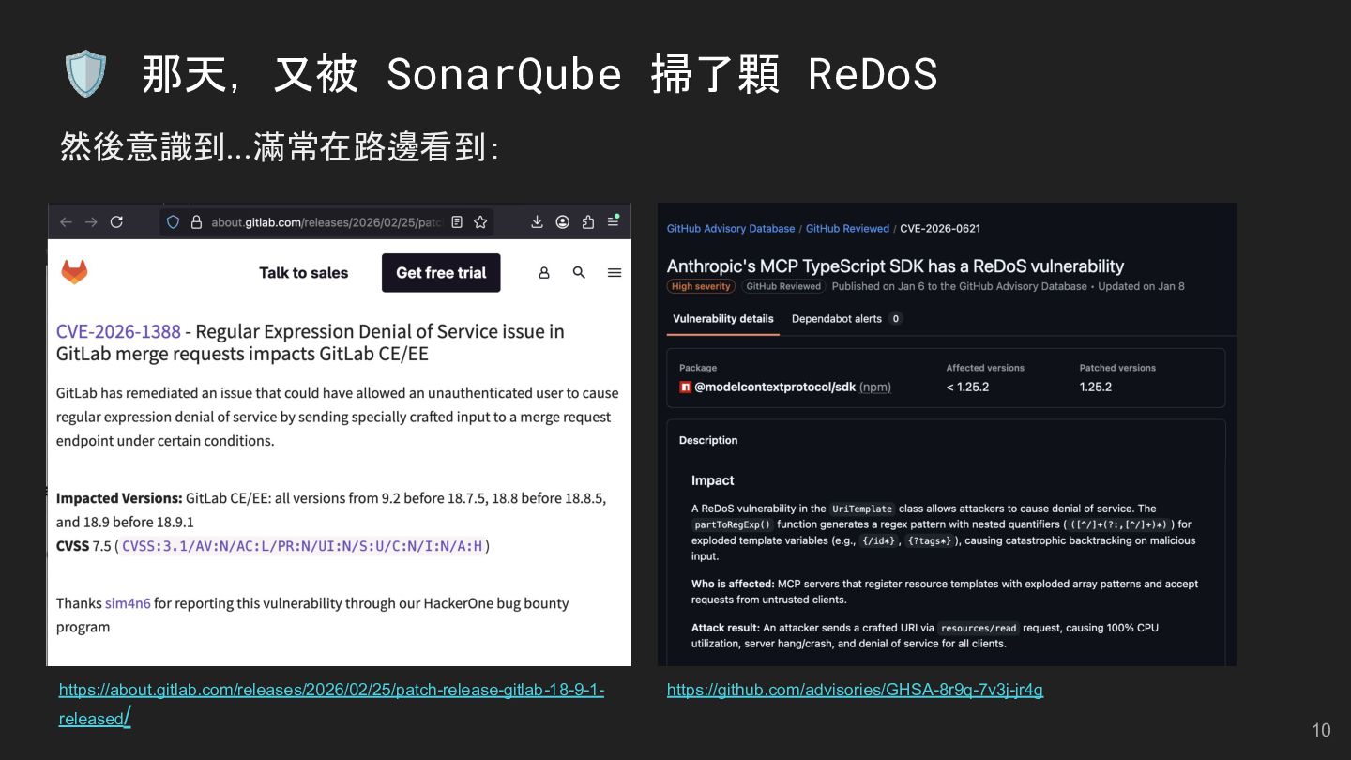The image size is (1351, 760).
Task: Click the browser forward arrow
Action: (91, 222)
